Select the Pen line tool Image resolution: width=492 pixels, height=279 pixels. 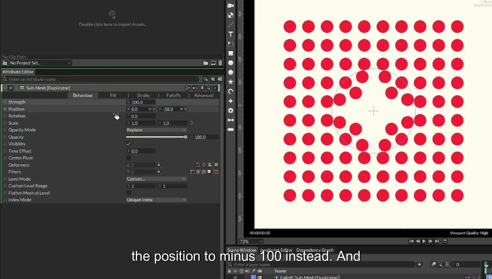(x=231, y=25)
